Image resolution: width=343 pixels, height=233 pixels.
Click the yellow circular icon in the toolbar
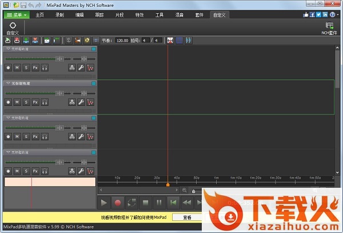[x=87, y=41]
